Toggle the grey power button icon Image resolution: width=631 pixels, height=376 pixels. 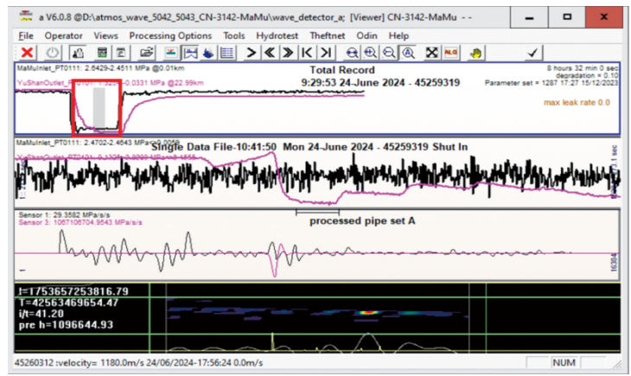52,52
